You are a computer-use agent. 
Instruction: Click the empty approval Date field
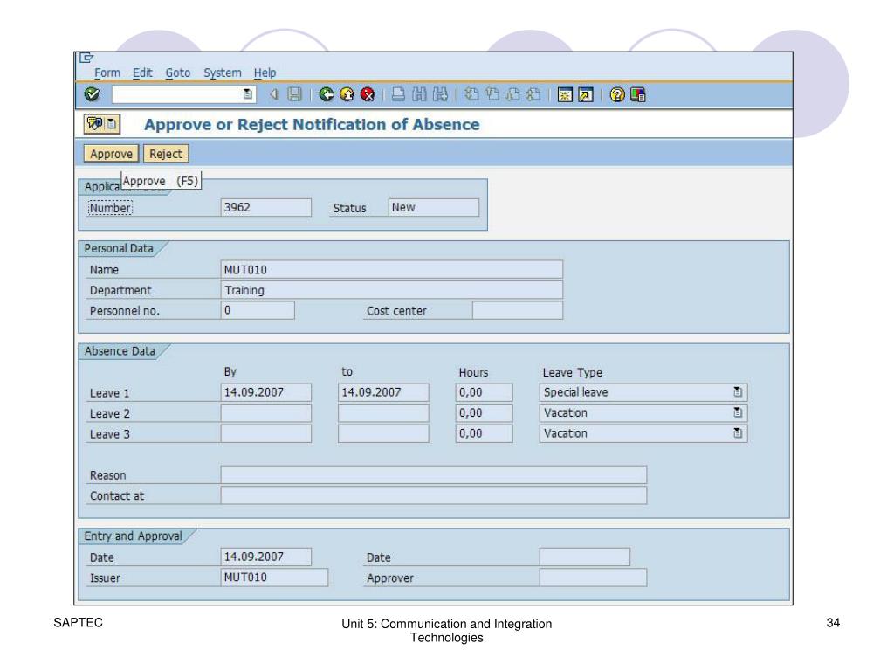584,557
